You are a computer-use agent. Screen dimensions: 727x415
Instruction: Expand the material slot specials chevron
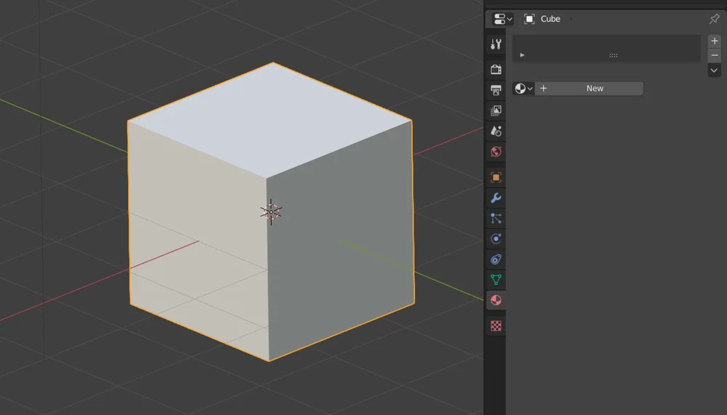click(x=714, y=70)
